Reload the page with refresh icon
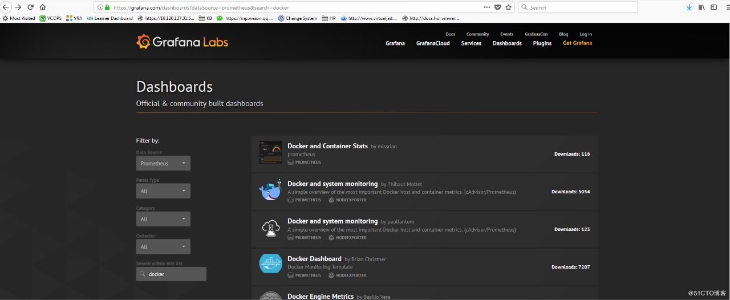 coord(30,7)
